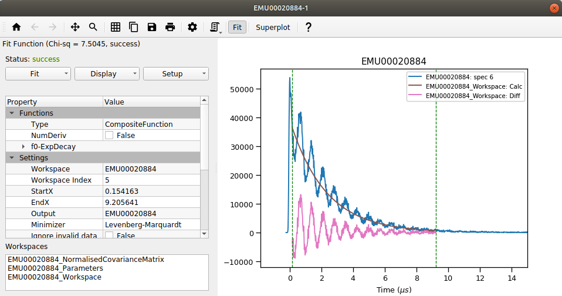Click the StartX value field
Viewport: 562px width, 296px height.
tap(151, 191)
